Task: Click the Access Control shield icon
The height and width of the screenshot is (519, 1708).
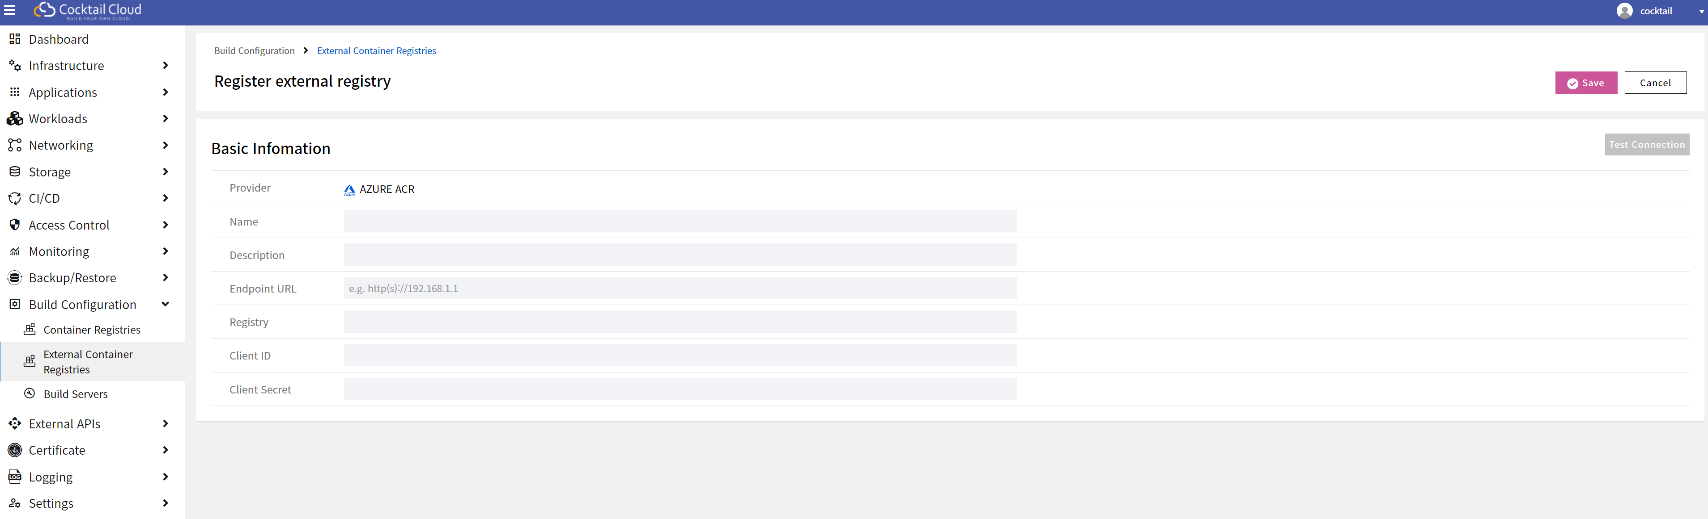Action: click(x=15, y=225)
